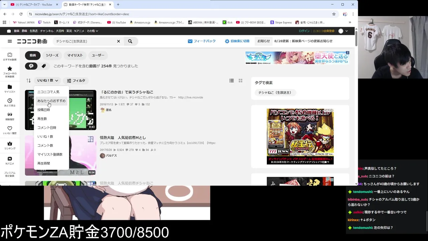This screenshot has width=428, height=241.
Task: Click the magnifier search button
Action: [130, 41]
